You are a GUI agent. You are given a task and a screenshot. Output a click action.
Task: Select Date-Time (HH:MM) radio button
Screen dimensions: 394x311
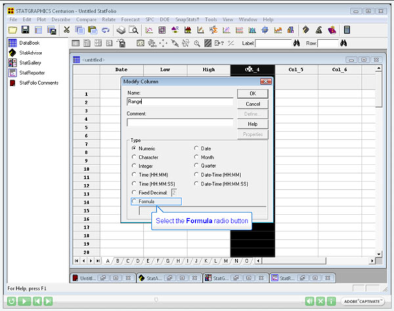196,174
